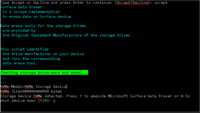Click "Data erase tools for the storage drives"

(x=43, y=26)
